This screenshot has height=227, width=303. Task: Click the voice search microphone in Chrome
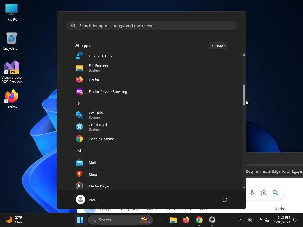[x=252, y=193]
